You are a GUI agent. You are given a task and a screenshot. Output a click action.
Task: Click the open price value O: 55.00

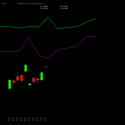[44, 8]
